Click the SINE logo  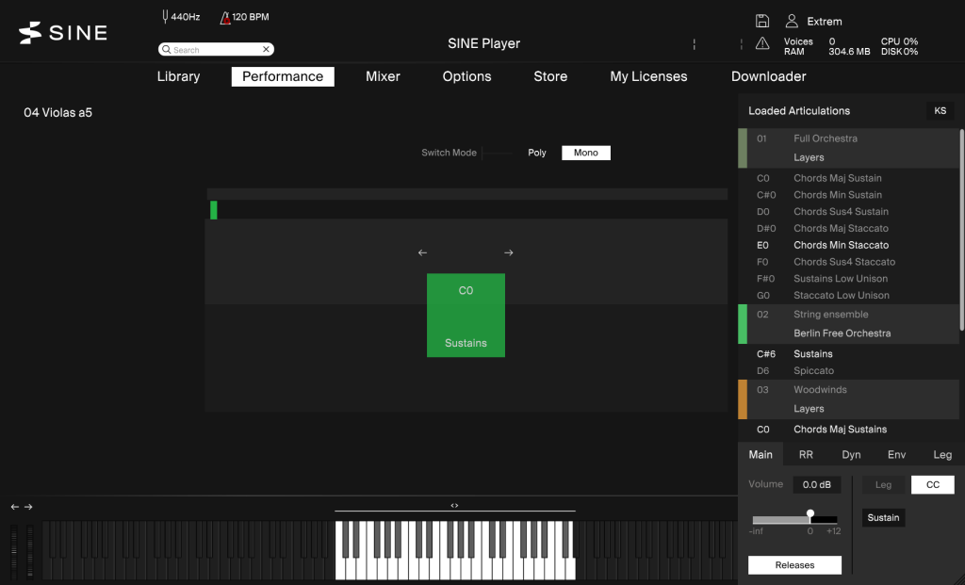(63, 33)
